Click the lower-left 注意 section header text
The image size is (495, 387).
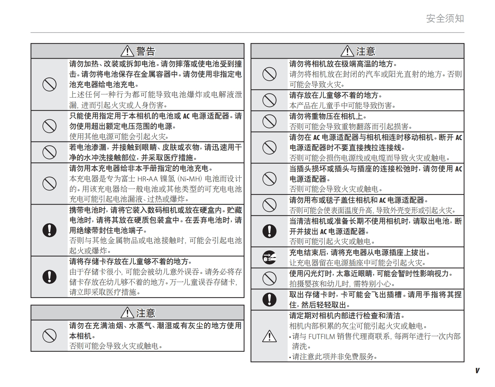click(x=145, y=313)
